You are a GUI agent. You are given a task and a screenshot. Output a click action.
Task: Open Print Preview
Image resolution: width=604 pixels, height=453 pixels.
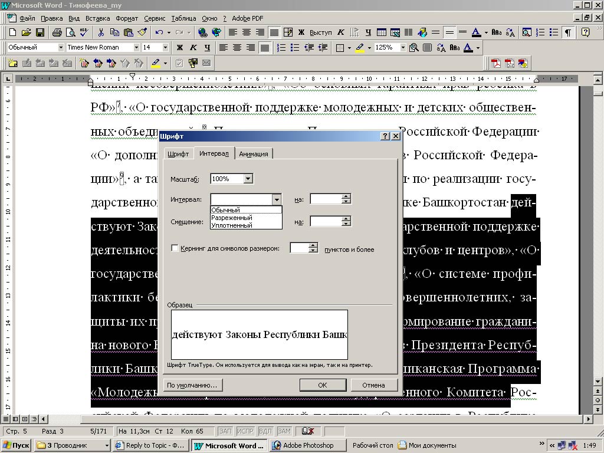tap(70, 32)
